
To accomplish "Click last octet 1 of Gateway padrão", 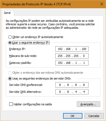I will 84,63.
